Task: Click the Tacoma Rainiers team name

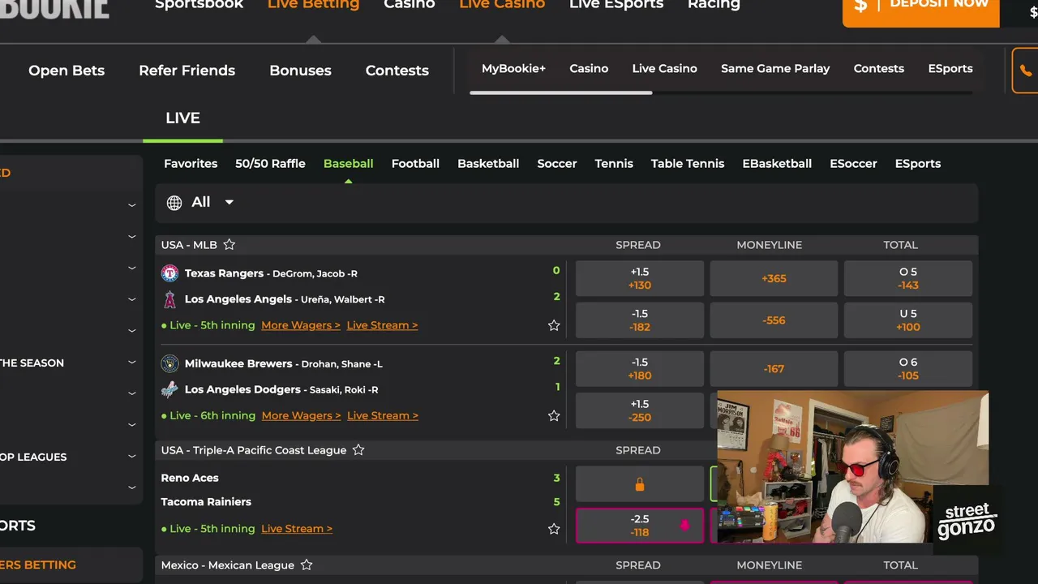Action: tap(206, 502)
